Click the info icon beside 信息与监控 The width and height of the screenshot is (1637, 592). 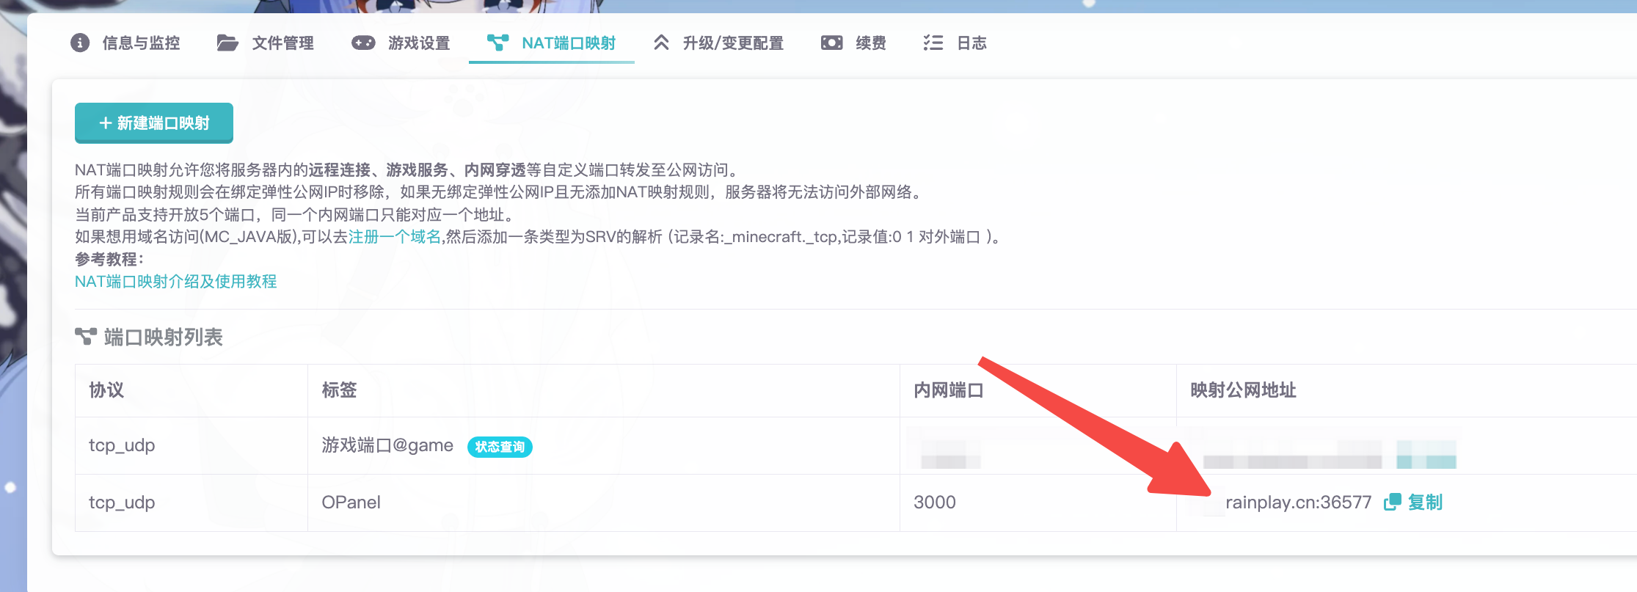click(80, 43)
